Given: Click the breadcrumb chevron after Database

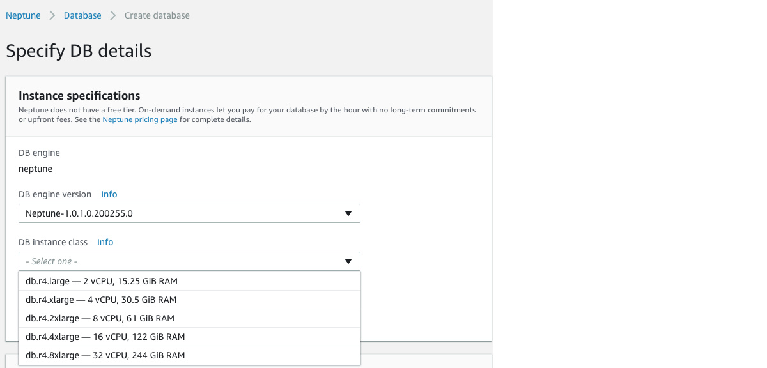Looking at the screenshot, I should click(112, 15).
